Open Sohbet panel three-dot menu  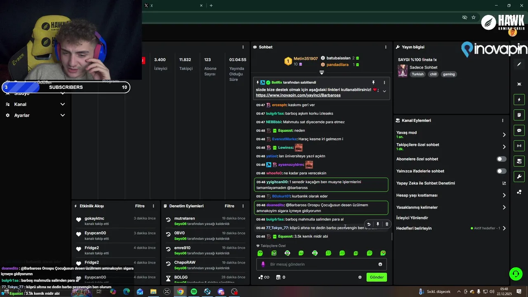[386, 47]
